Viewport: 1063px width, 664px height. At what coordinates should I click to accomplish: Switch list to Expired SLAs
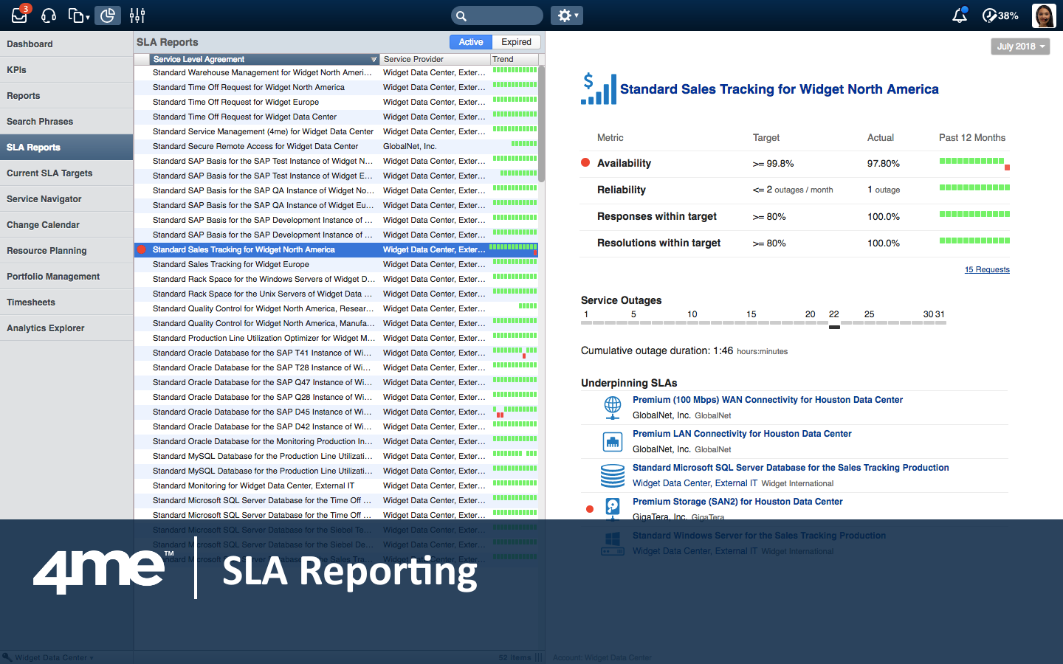click(516, 42)
